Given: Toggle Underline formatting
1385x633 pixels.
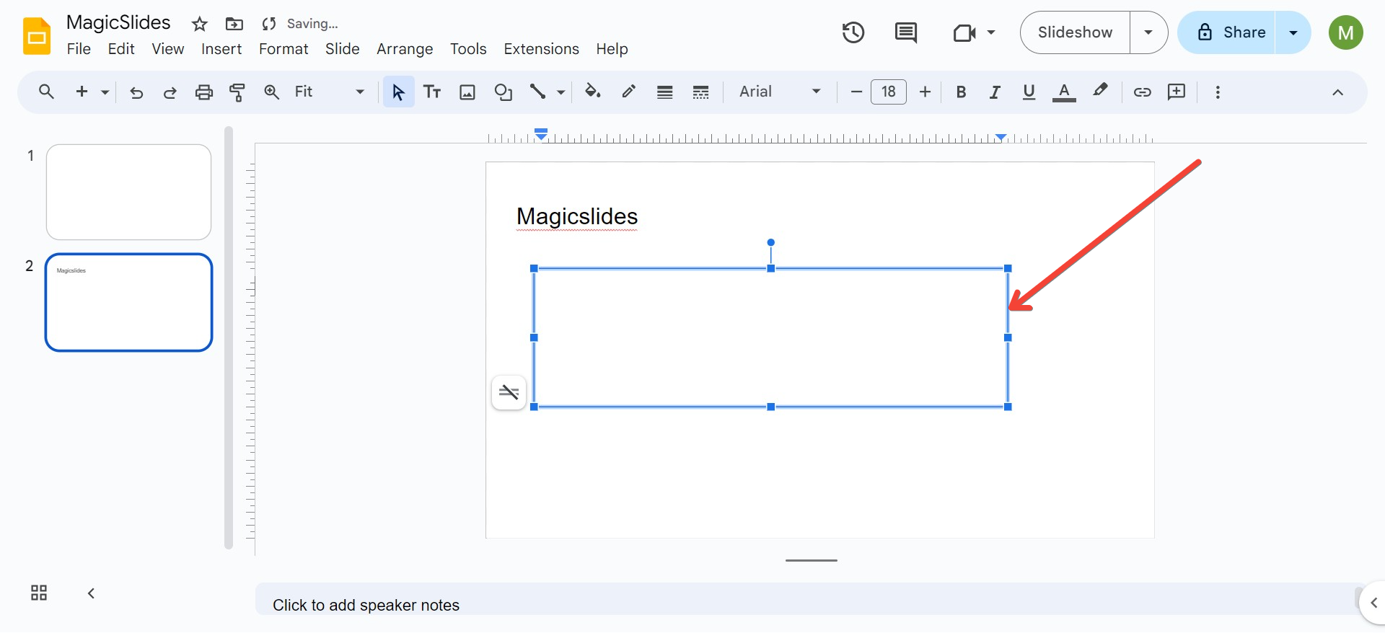Looking at the screenshot, I should point(1029,92).
